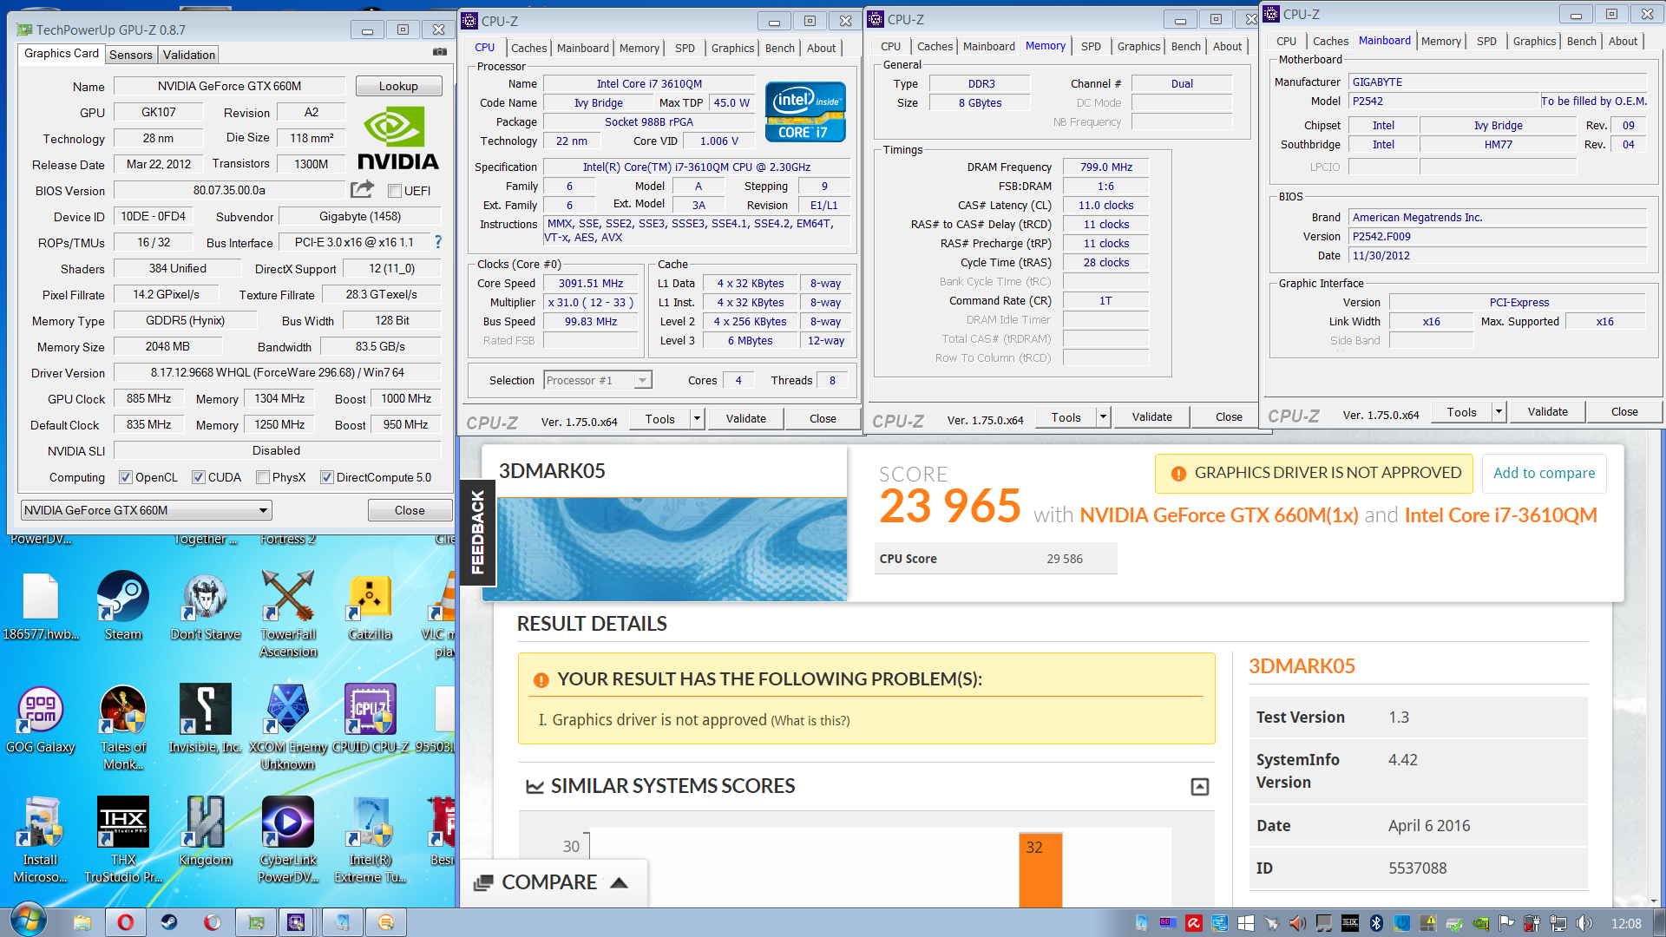Screen dimensions: 1666x937
Task: Click the FEEDBACK side tab
Action: point(476,532)
